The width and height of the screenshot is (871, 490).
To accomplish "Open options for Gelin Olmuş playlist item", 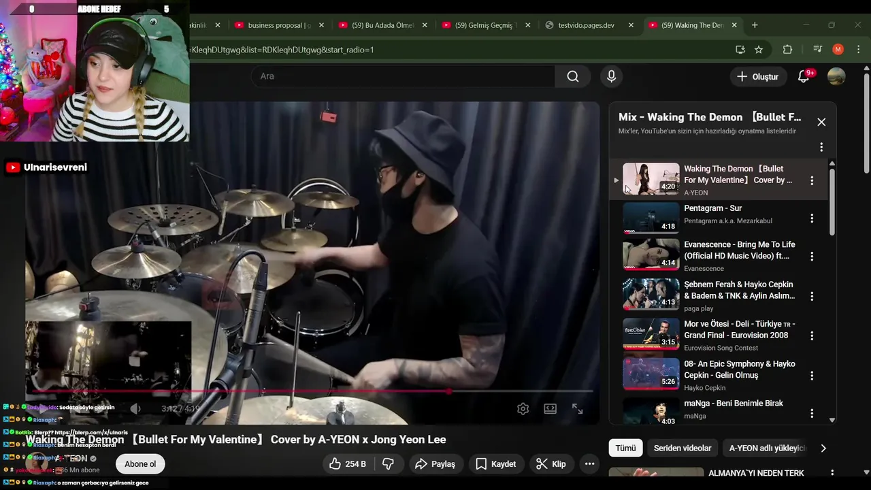I will (812, 375).
